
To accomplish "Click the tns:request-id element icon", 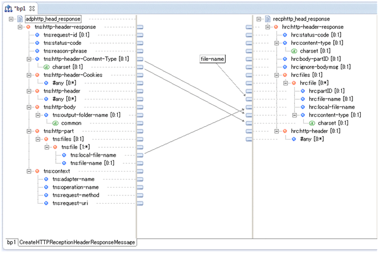I will 38,35.
